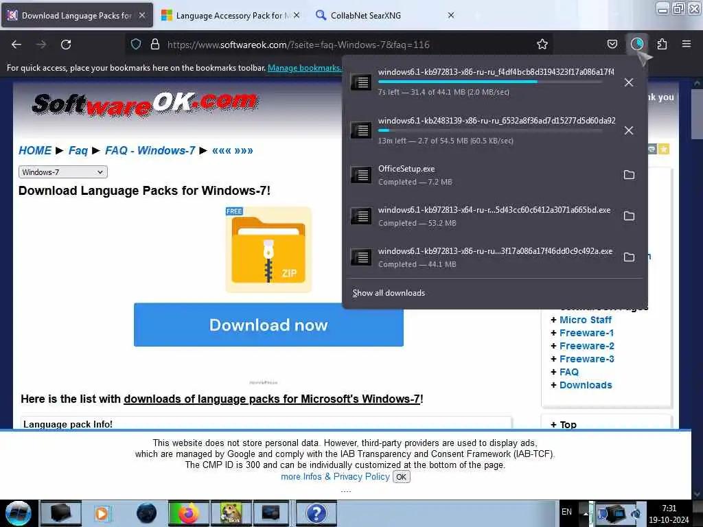Cancel the kb972813-x86 download in progress
The height and width of the screenshot is (527, 703).
click(629, 82)
